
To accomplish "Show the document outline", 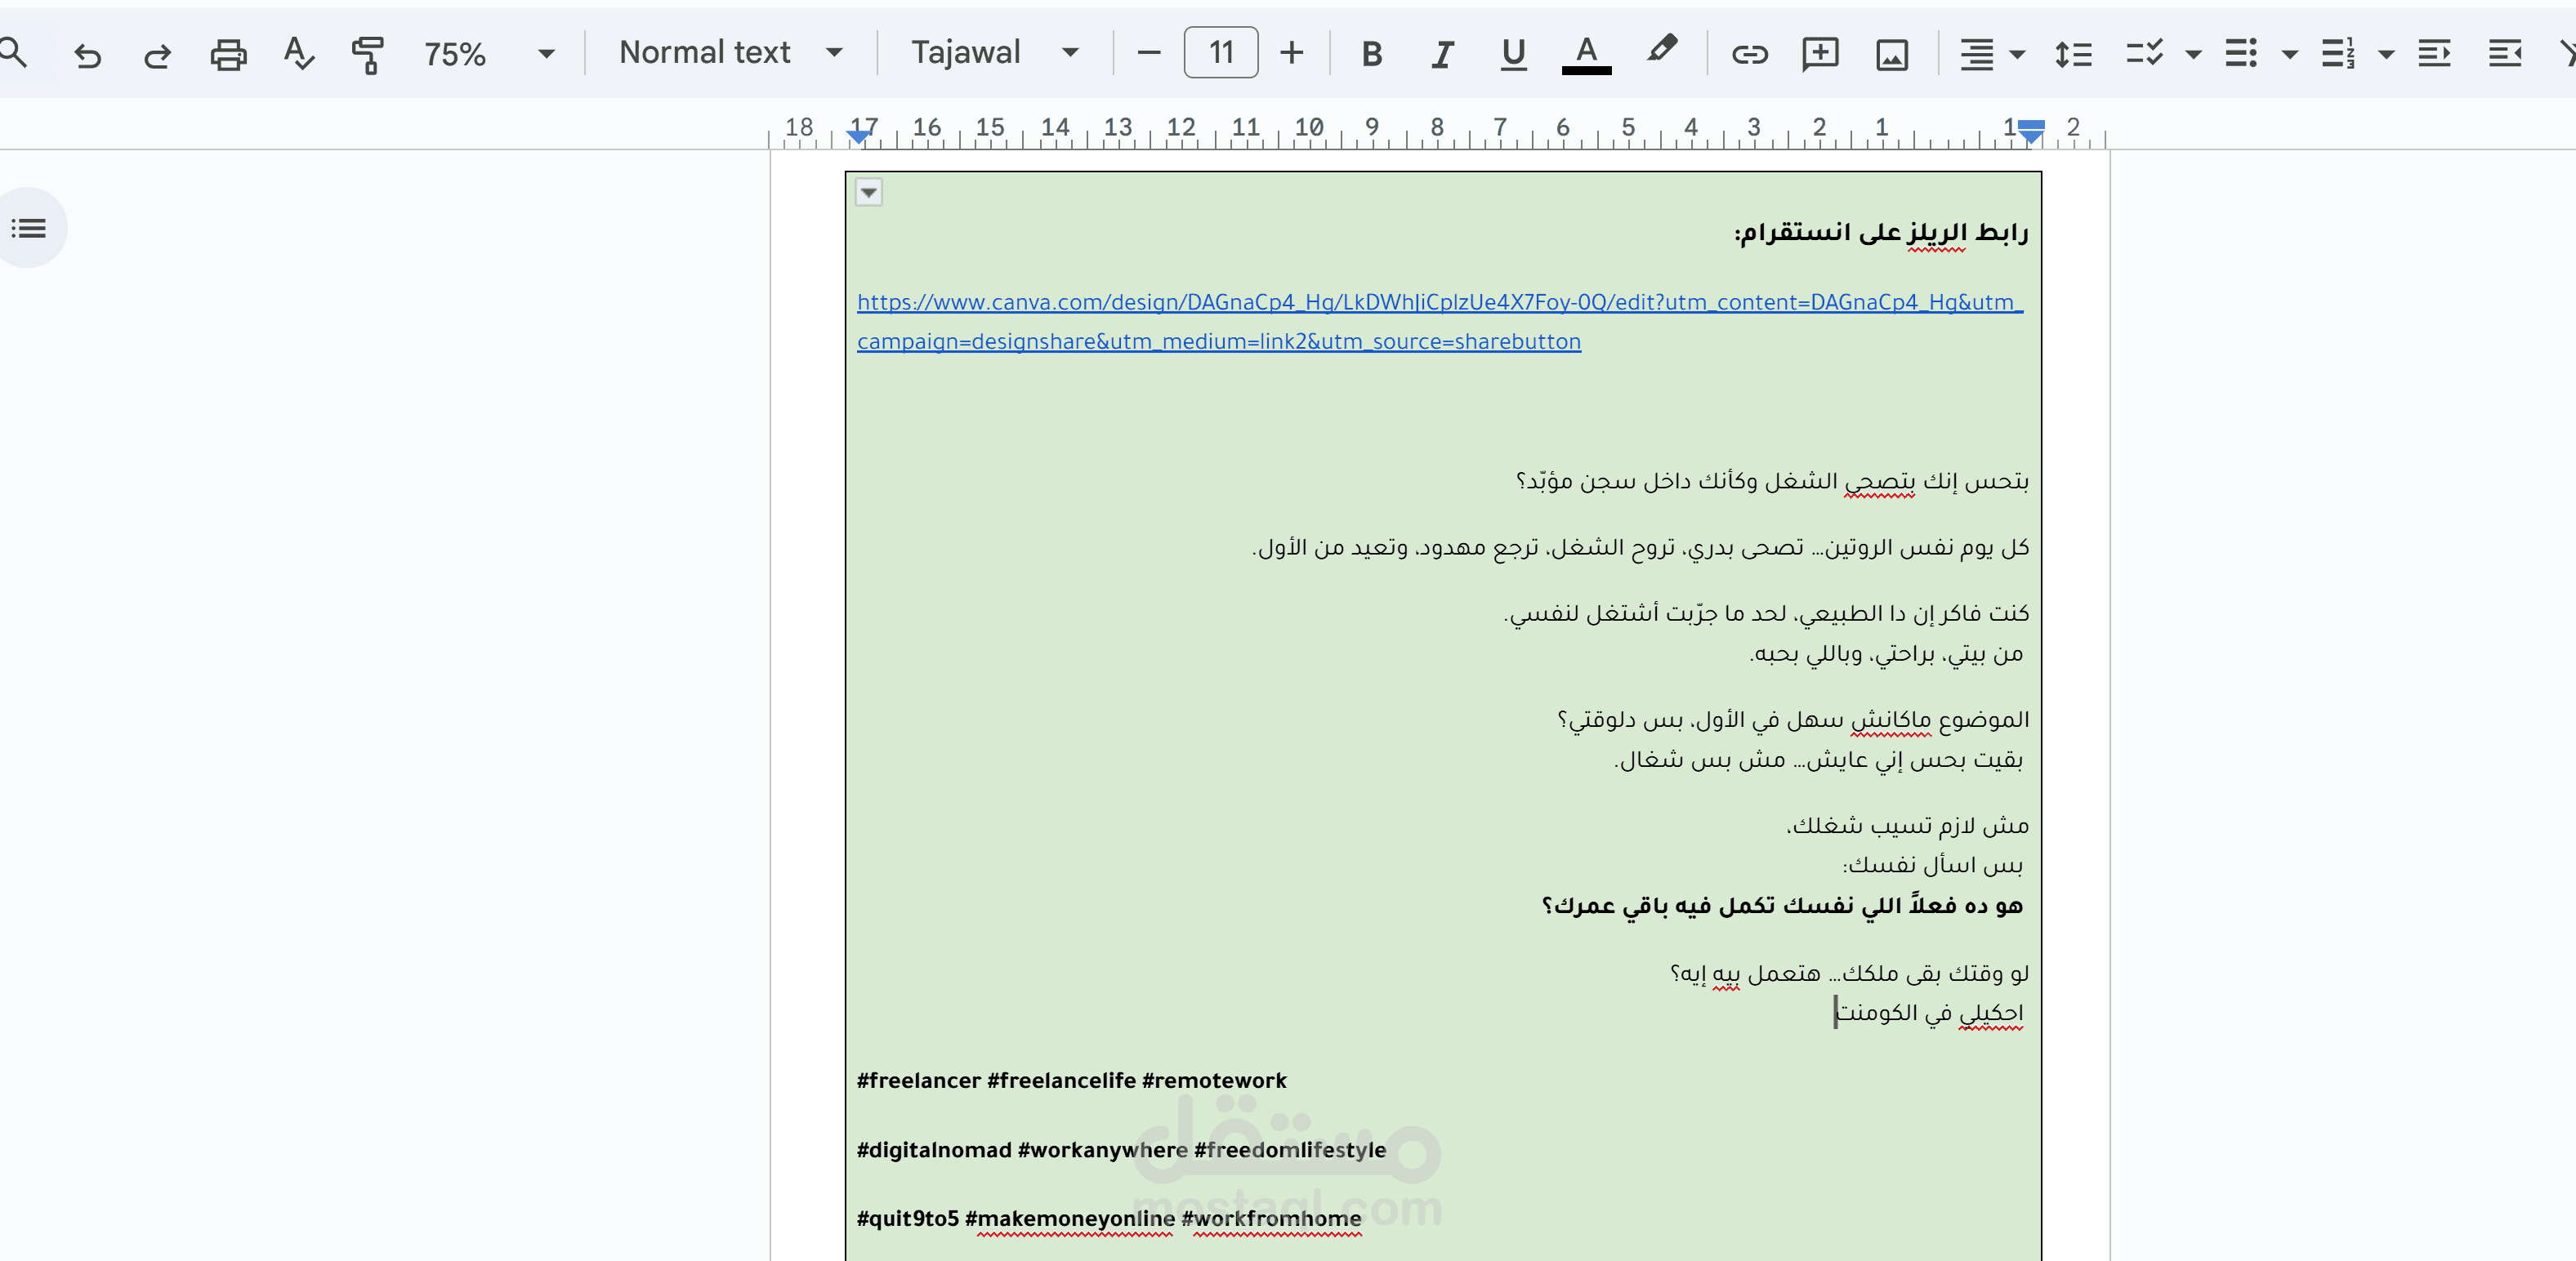I will [29, 228].
